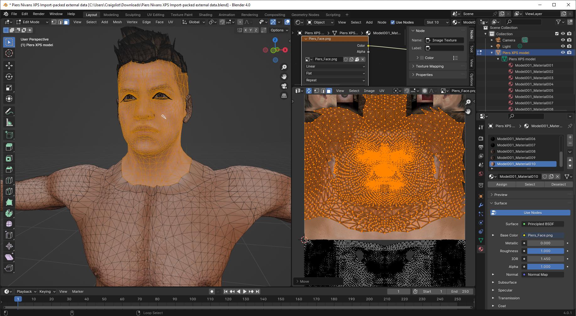
Task: Hide Camera in viewport via eye icon
Action: (563, 40)
